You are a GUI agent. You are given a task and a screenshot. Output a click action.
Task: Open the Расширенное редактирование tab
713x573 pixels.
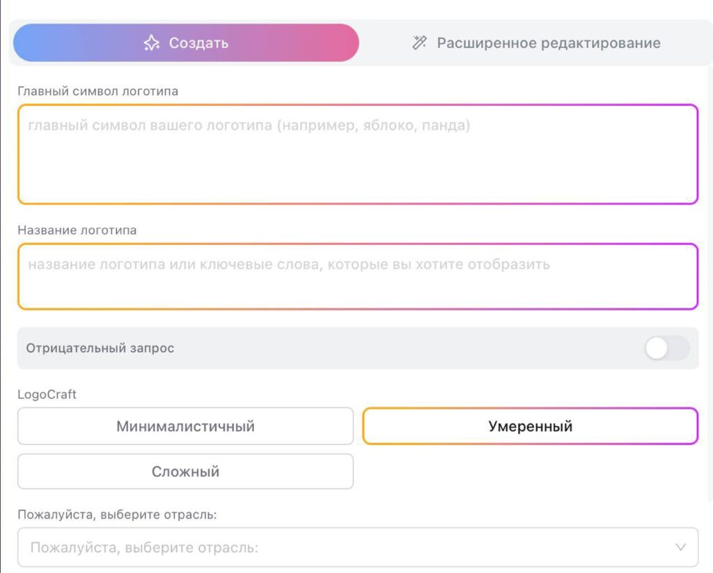pos(547,42)
